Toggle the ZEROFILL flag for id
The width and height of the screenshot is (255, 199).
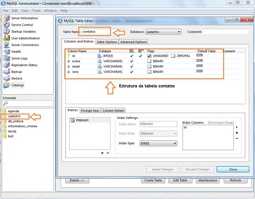point(173,56)
